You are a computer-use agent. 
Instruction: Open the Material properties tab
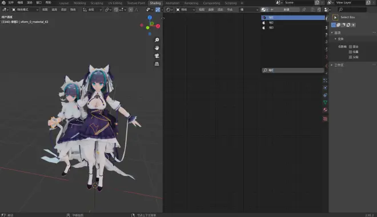[x=325, y=110]
